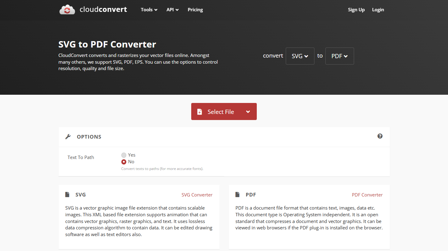Click the document icon next to SVG heading
This screenshot has width=448, height=251.
[67, 194]
